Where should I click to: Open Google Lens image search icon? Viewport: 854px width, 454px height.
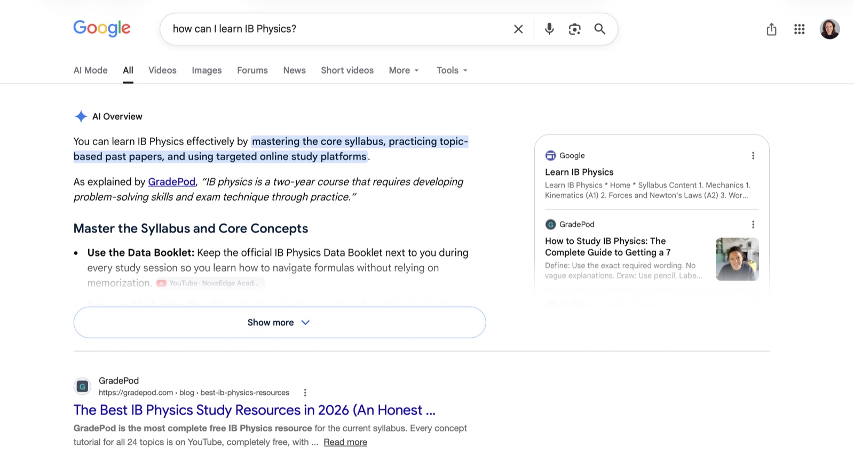(x=574, y=29)
